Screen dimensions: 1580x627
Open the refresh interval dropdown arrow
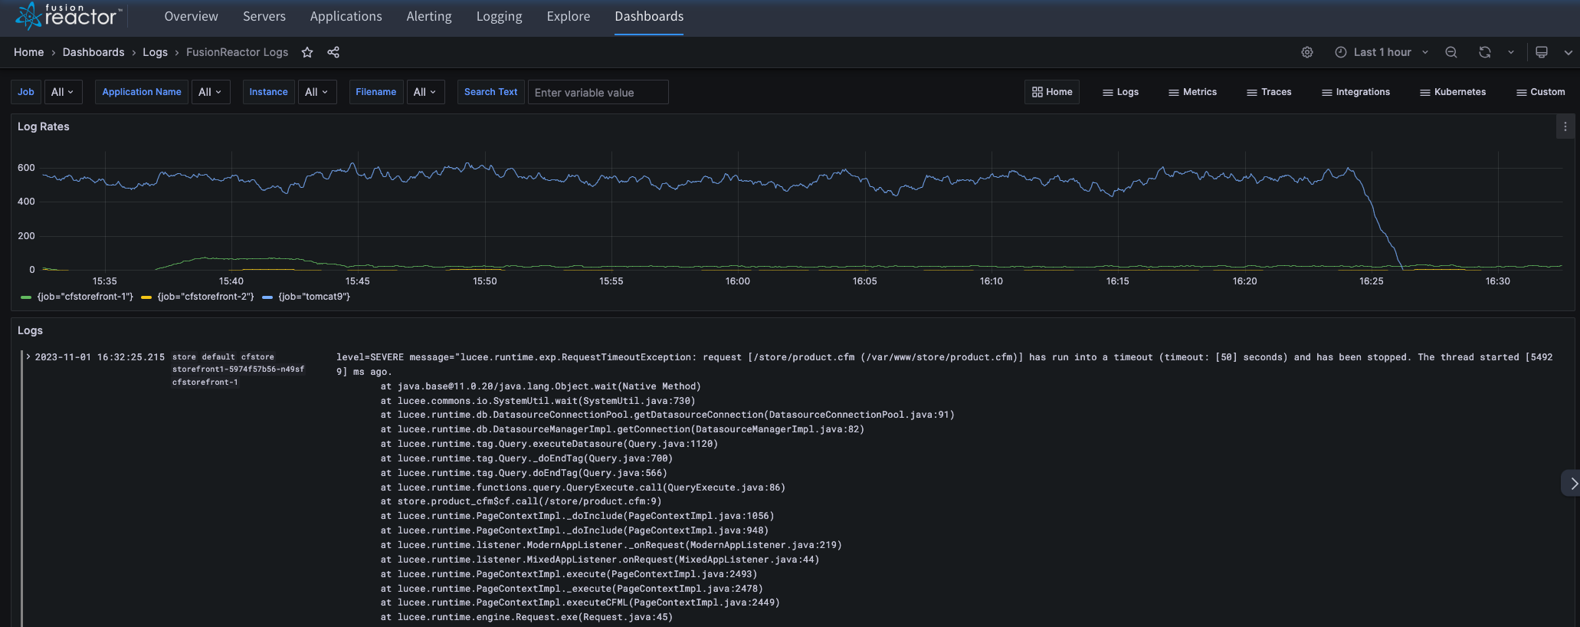[x=1511, y=52]
